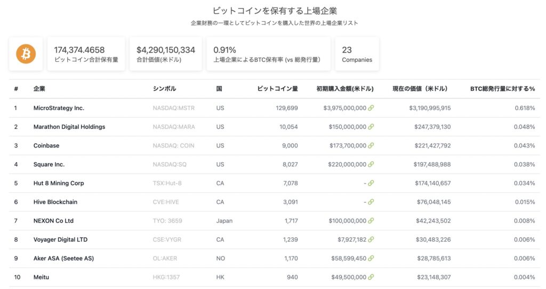Open Hut 8 Mining Corp link icon

pos(371,183)
